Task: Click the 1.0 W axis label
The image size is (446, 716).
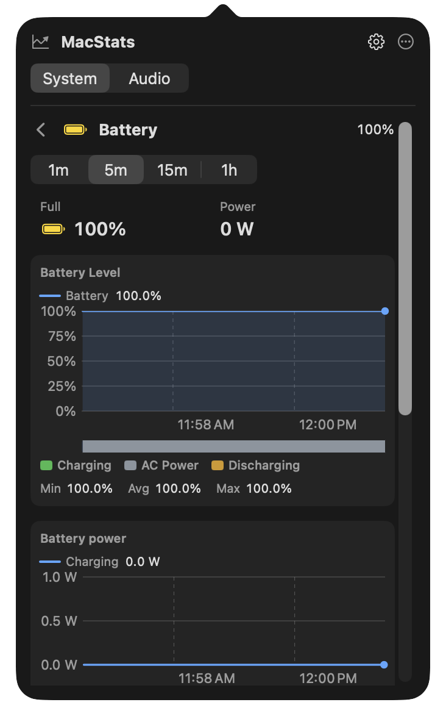Action: (60, 577)
